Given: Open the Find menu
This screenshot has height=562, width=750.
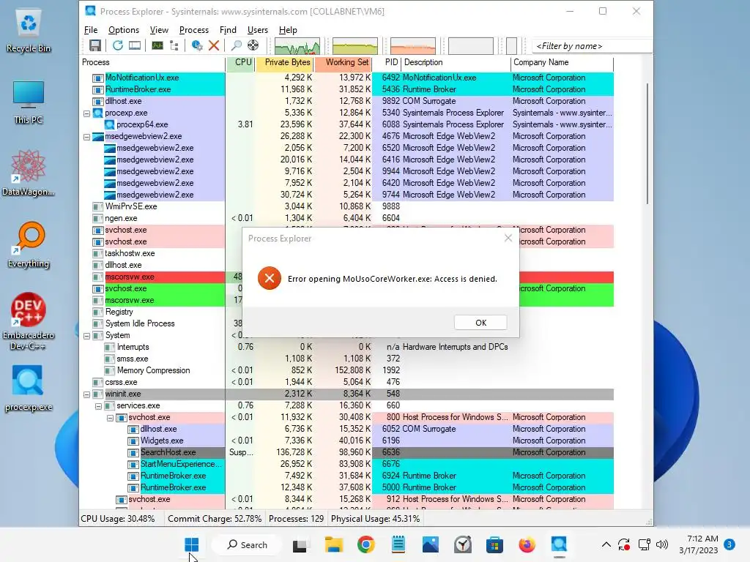Looking at the screenshot, I should coord(228,29).
